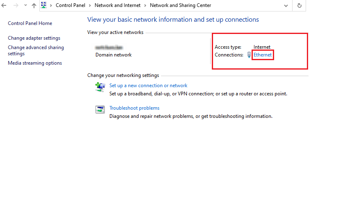354x221 pixels.
Task: Open the recent locations dropdown arrow
Action: (25, 5)
